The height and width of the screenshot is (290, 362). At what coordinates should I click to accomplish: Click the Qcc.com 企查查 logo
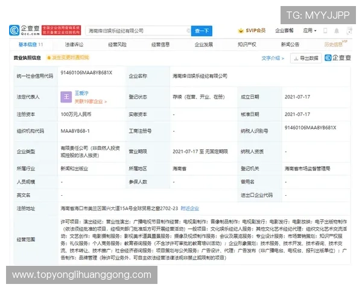tap(25, 30)
